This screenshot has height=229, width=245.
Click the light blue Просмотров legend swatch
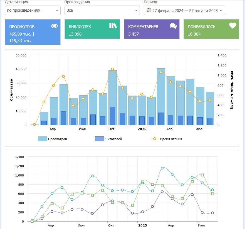tap(42, 139)
